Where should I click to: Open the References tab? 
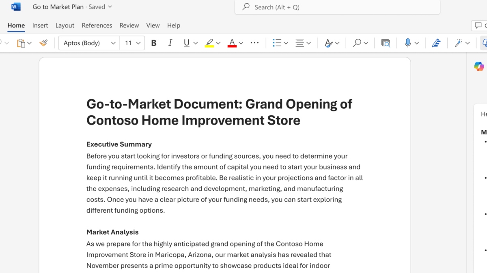point(97,25)
